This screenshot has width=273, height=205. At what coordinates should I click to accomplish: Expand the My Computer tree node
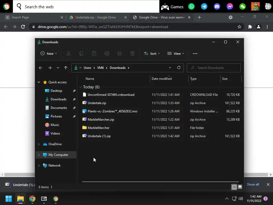(39, 155)
